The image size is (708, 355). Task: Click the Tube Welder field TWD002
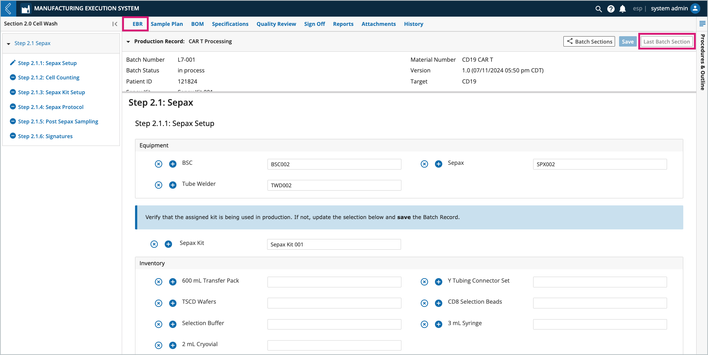334,185
